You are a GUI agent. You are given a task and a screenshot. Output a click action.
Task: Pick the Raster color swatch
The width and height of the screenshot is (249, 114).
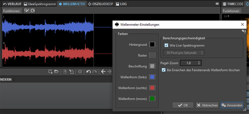[152, 55]
